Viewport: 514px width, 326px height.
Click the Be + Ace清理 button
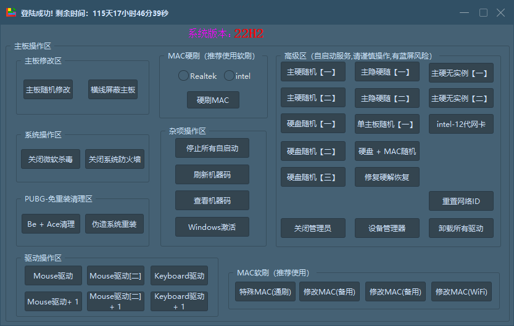(51, 224)
